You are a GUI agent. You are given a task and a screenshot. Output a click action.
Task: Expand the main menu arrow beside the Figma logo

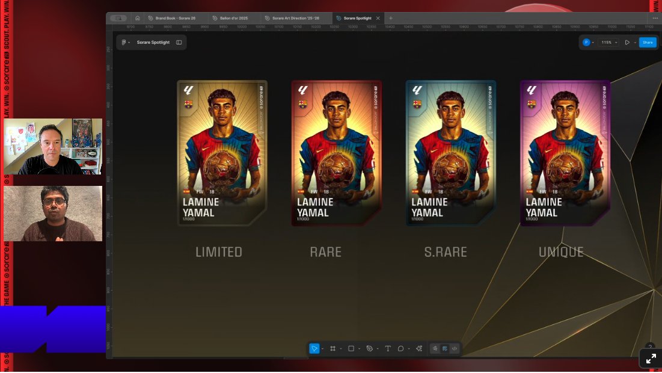coord(129,43)
